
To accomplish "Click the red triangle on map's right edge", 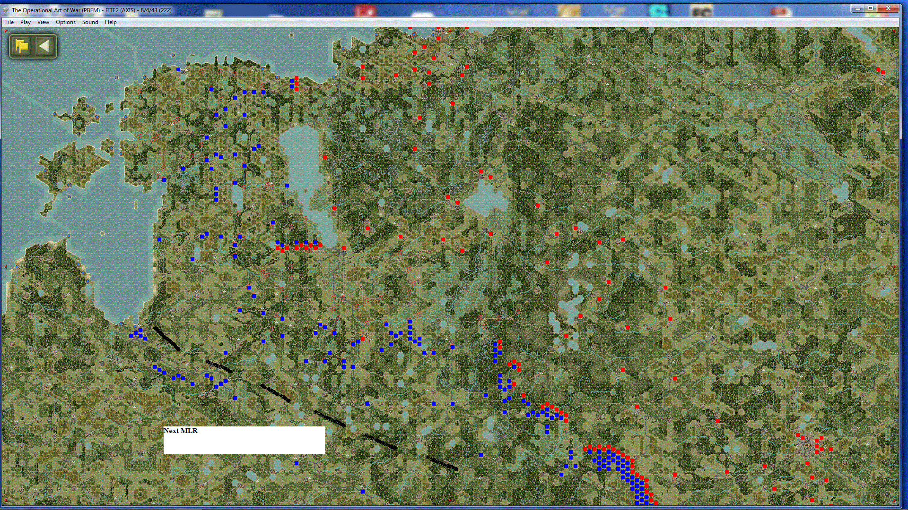I will coord(895,267).
